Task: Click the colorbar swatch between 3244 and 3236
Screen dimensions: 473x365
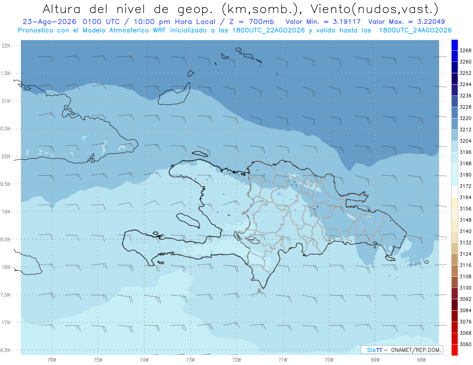Action: click(x=454, y=89)
